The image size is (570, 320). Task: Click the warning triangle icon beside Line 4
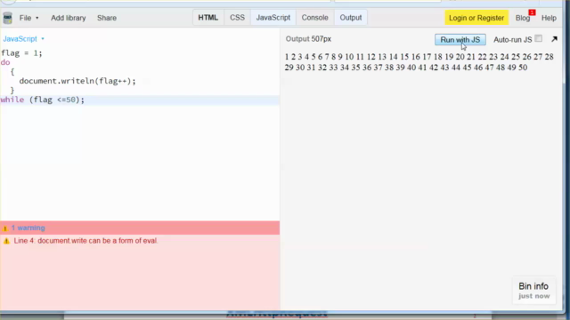[x=6, y=241]
